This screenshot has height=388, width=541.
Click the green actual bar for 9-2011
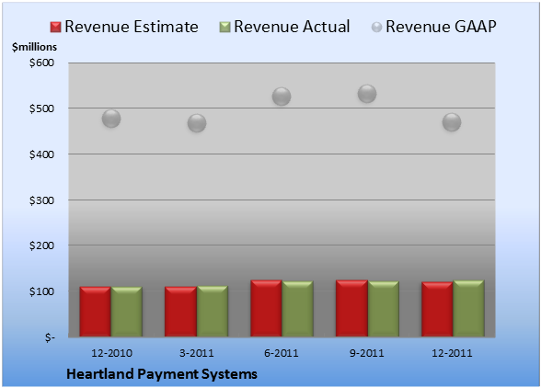383,309
